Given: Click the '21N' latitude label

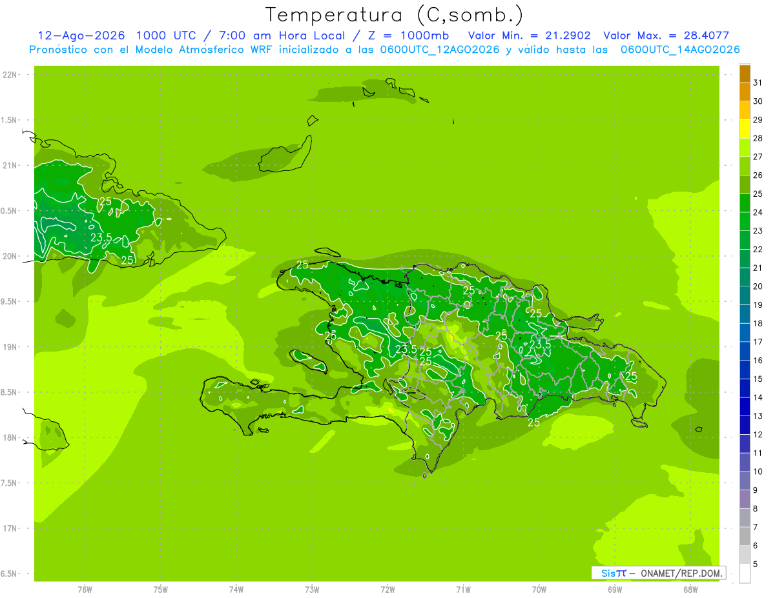Looking at the screenshot, I should click(x=10, y=166).
